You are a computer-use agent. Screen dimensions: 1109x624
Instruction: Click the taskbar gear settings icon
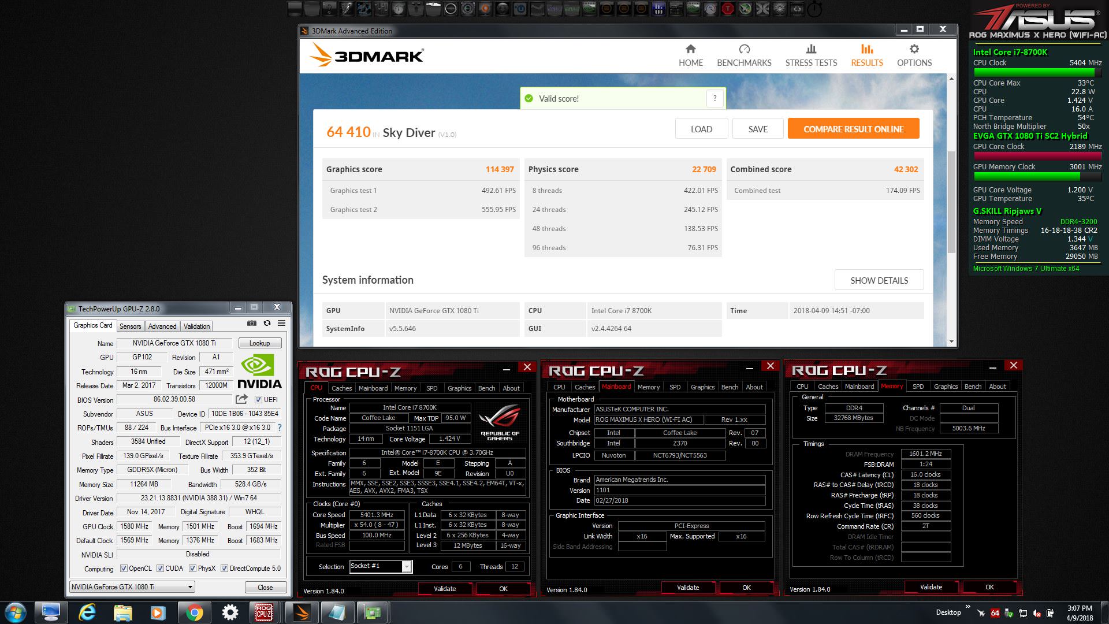tap(230, 612)
